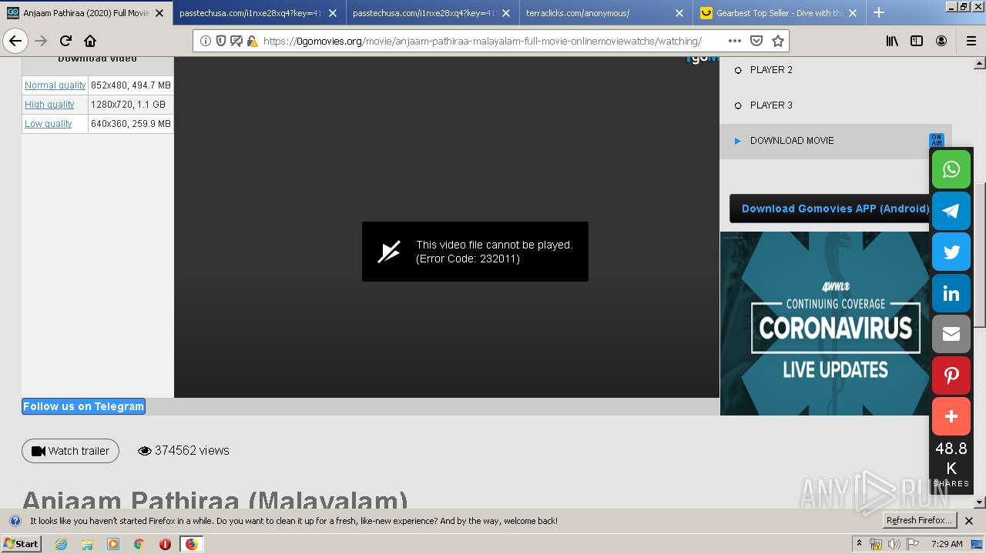Click the 7:29 AM taskbar clock
The height and width of the screenshot is (554, 986).
pos(947,544)
